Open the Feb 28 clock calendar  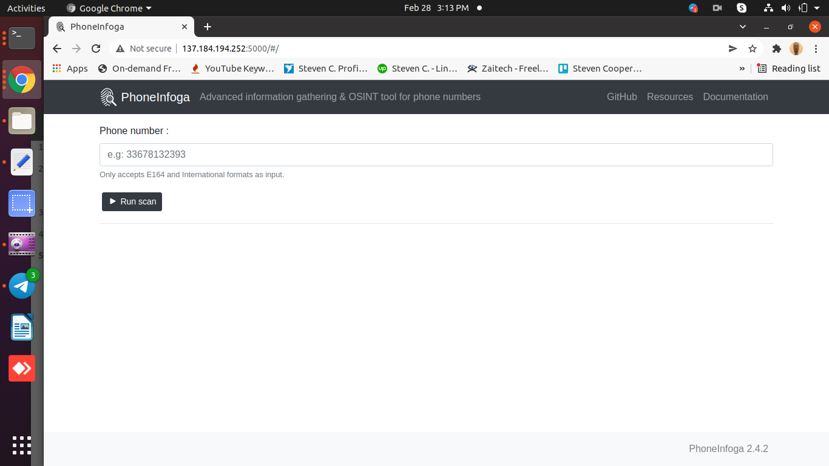pyautogui.click(x=436, y=8)
